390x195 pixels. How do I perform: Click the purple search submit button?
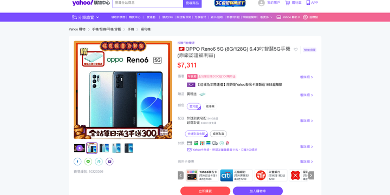[x=192, y=3]
